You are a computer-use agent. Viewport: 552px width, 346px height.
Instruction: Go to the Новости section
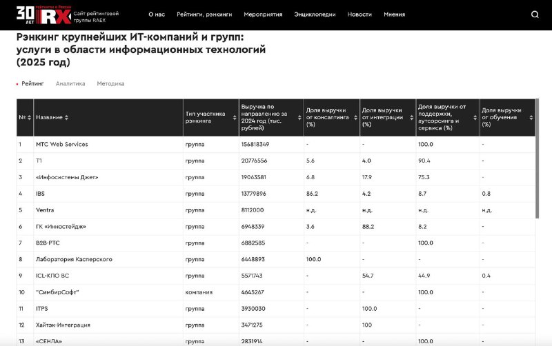359,14
